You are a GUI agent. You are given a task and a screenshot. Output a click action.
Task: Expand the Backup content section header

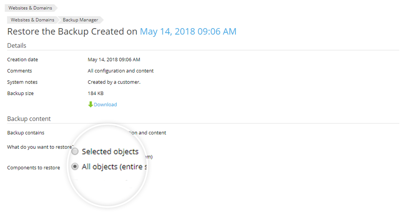click(29, 119)
